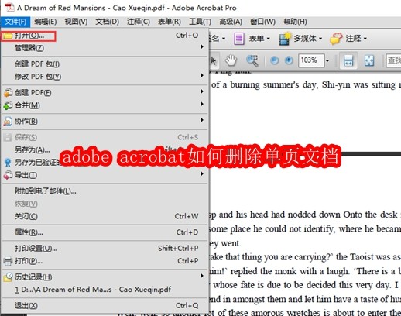Open the Organizer (管理器) submenu
This screenshot has width=401, height=316.
pyautogui.click(x=105, y=48)
